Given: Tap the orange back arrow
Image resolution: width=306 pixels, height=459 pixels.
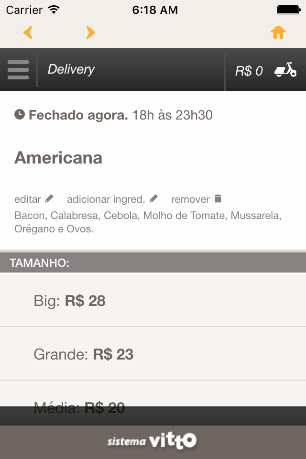Looking at the screenshot, I should tap(28, 33).
